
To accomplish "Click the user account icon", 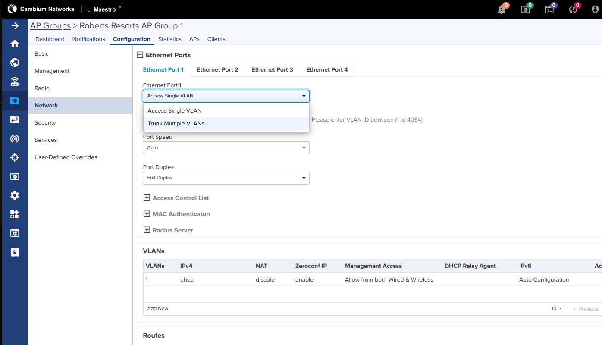I will click(596, 9).
